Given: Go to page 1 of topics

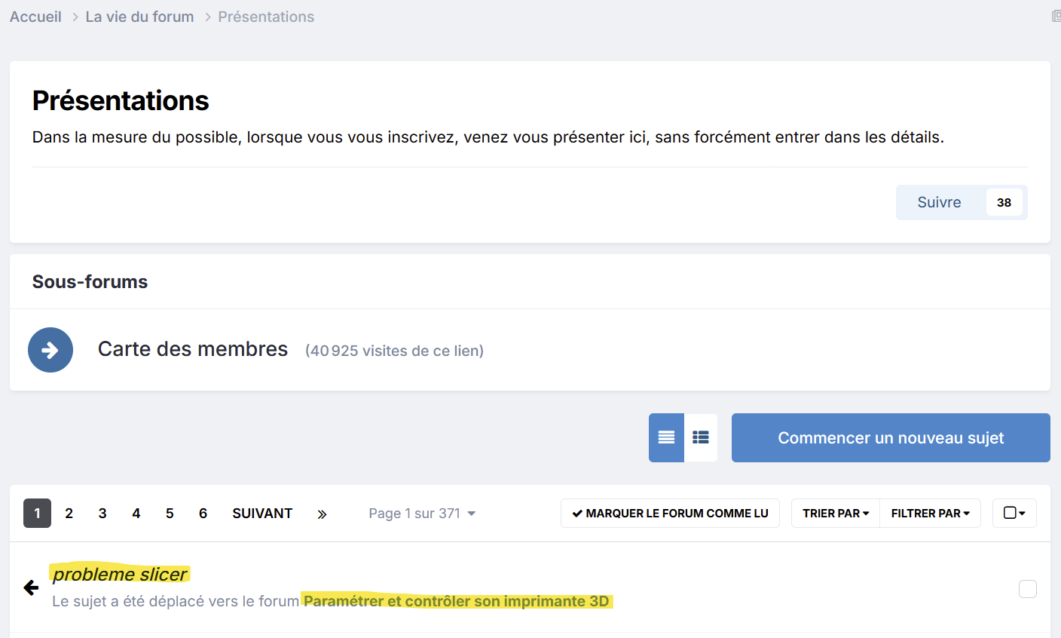Looking at the screenshot, I should click(x=37, y=514).
